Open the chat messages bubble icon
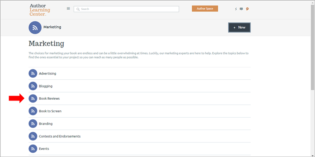Image resolution: width=315 pixels, height=157 pixels. (x=241, y=9)
